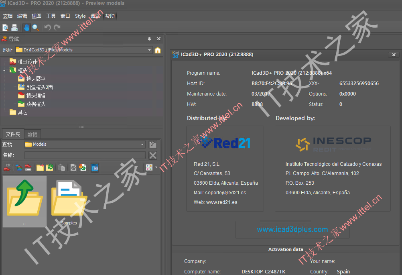
Task: Click the stacked colored shoes icon
Action: [x=19, y=167]
